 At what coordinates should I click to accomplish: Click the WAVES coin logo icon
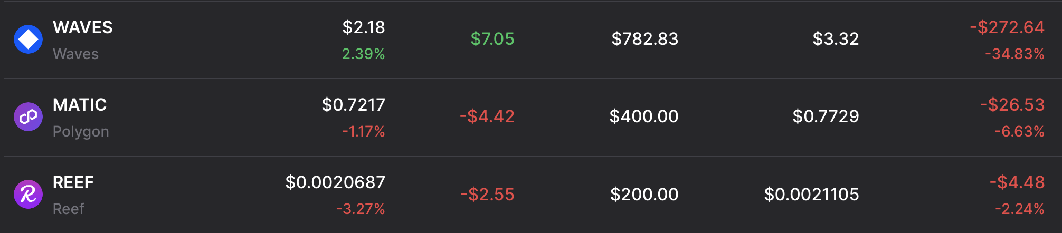28,40
